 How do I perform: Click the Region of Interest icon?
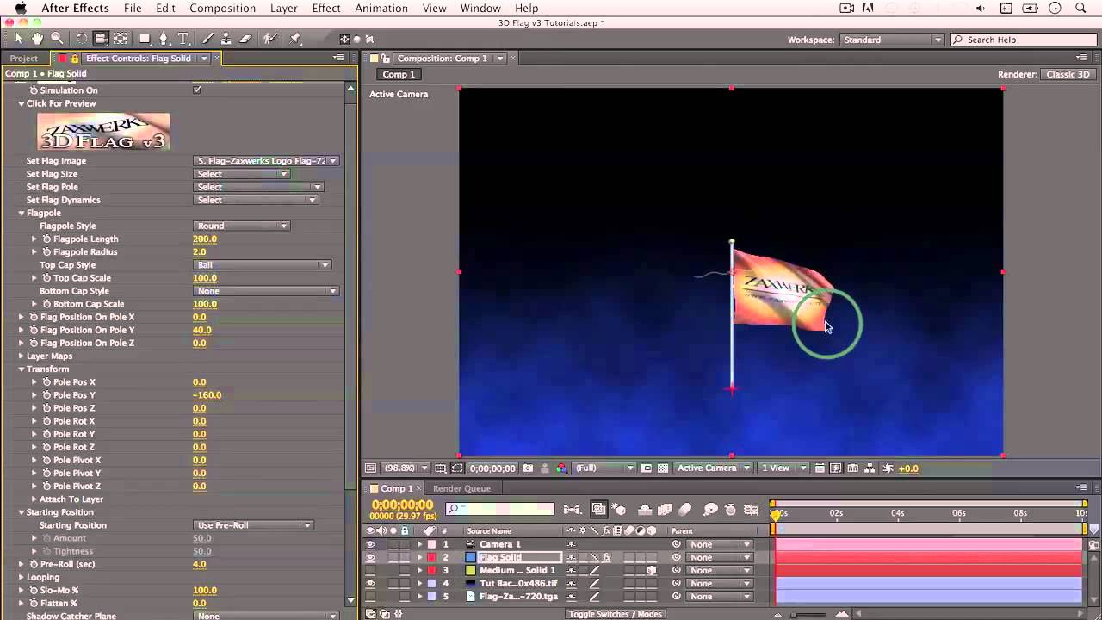coord(647,468)
